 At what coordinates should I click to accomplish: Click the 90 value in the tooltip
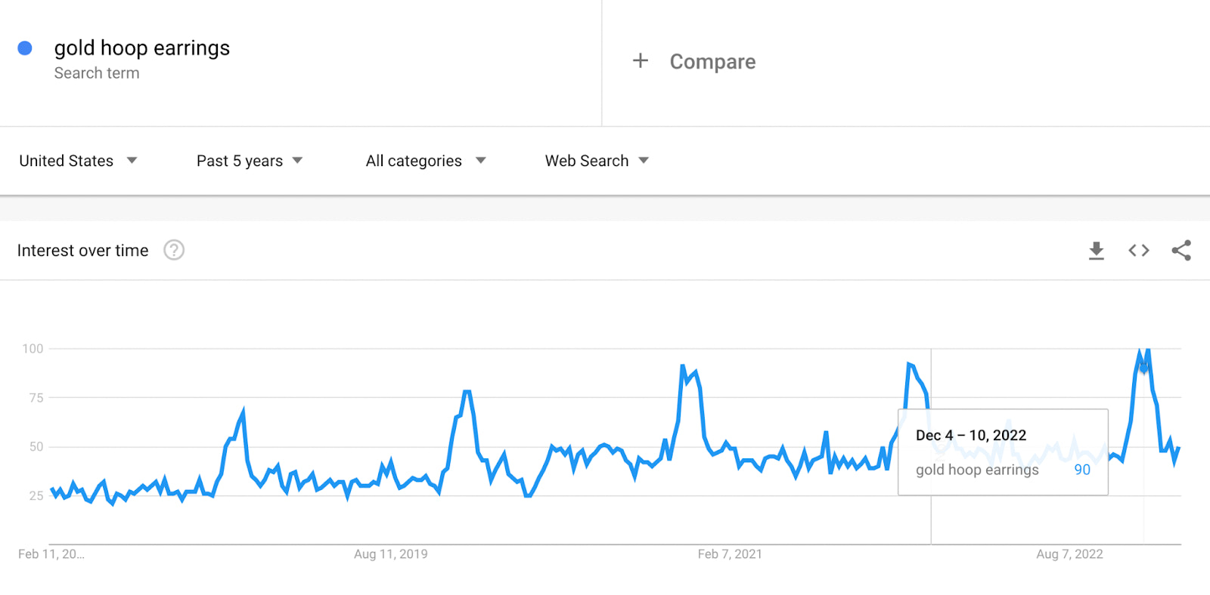[1081, 469]
